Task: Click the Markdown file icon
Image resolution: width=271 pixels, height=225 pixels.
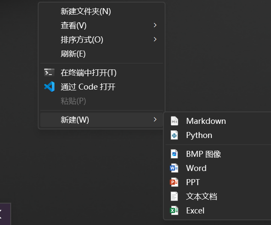Action: pos(175,121)
